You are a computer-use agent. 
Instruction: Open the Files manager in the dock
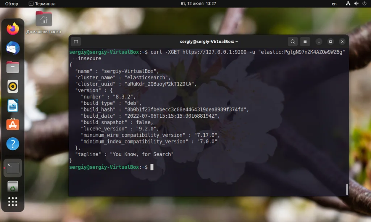tap(12, 67)
